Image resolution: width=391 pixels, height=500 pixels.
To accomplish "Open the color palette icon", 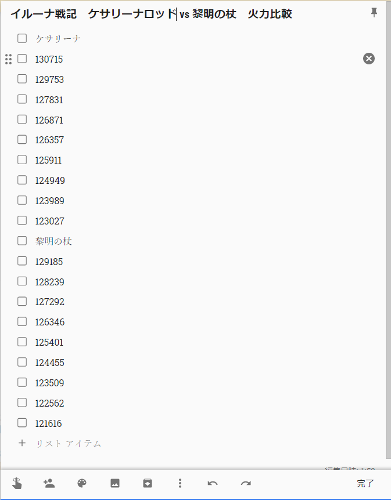I will [x=82, y=483].
